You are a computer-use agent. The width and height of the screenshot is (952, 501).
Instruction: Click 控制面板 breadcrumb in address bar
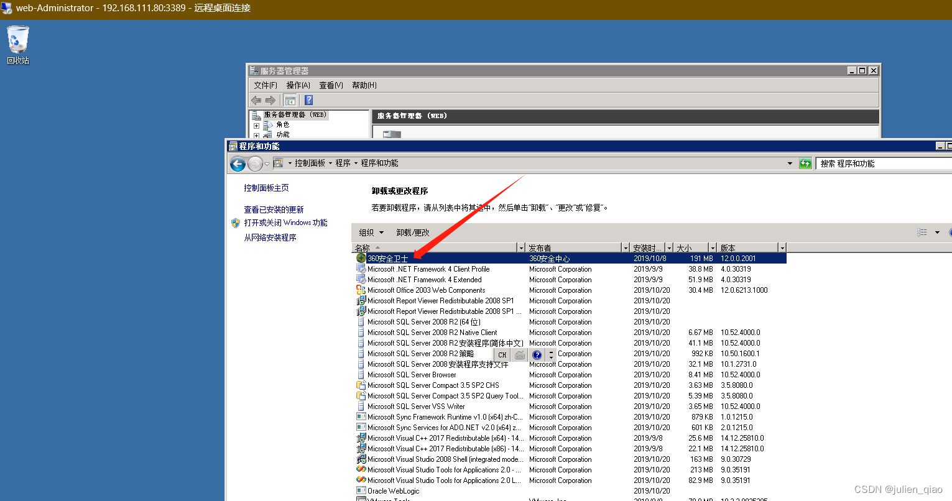click(x=310, y=163)
